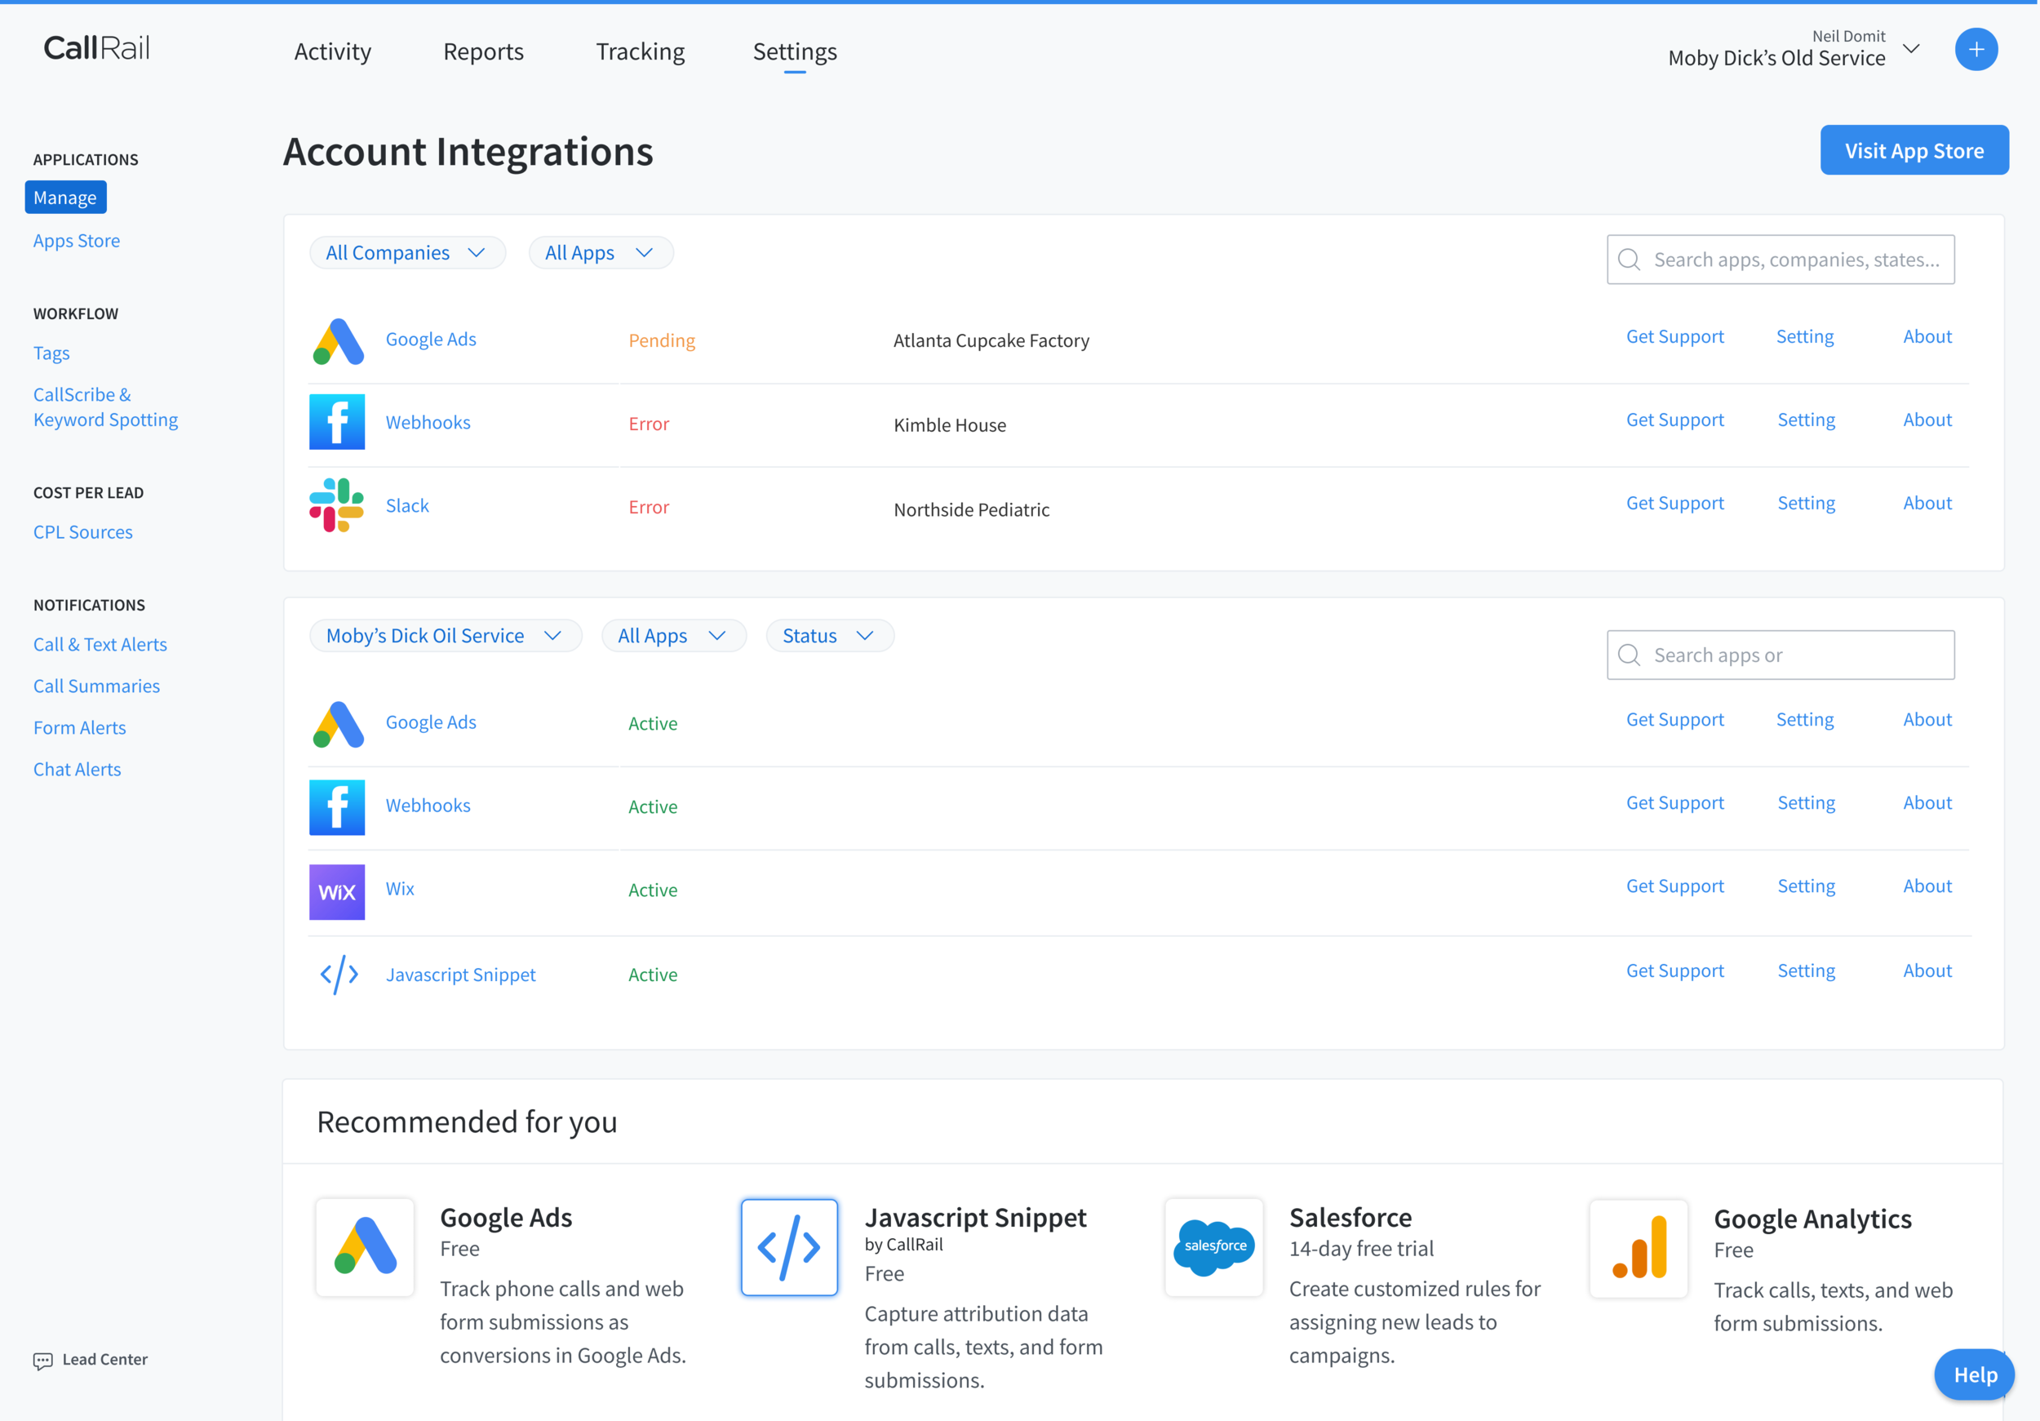Click Get Support for Atlanta Cupcake Factory
This screenshot has width=2040, height=1421.
pyautogui.click(x=1674, y=337)
